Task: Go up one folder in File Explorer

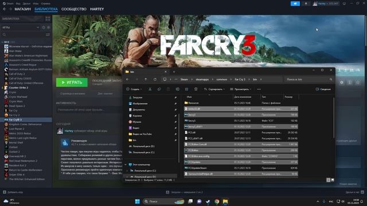Action: tap(146, 80)
